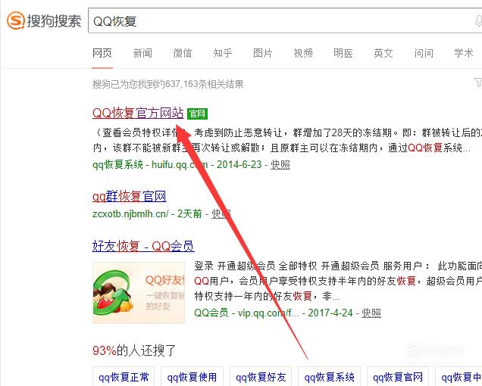Open 快照 for the huifu.qq.com result
482x386 pixels.
(280, 165)
